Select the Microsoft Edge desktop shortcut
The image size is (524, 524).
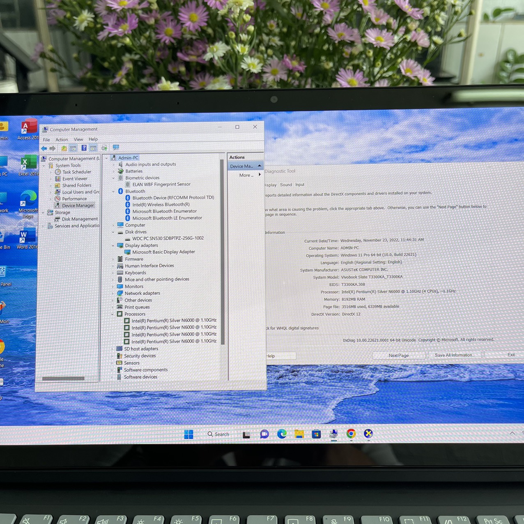pos(28,204)
